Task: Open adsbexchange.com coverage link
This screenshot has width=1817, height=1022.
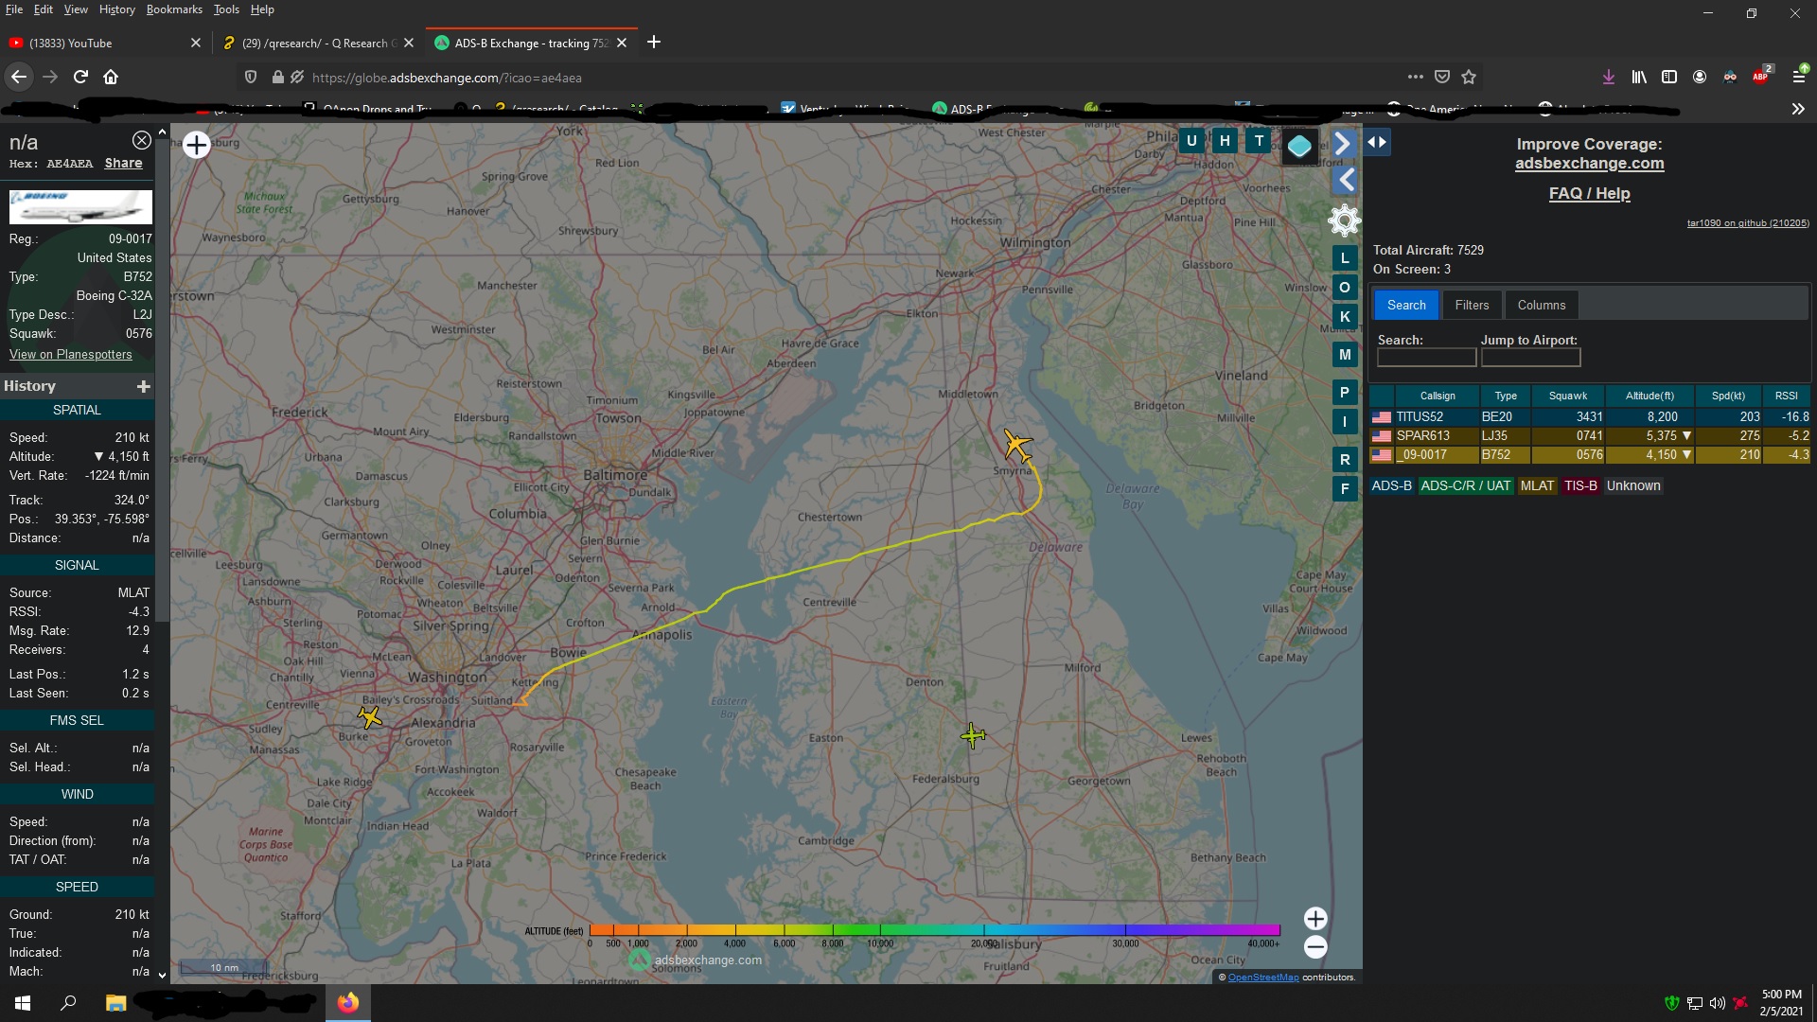Action: 1589,163
